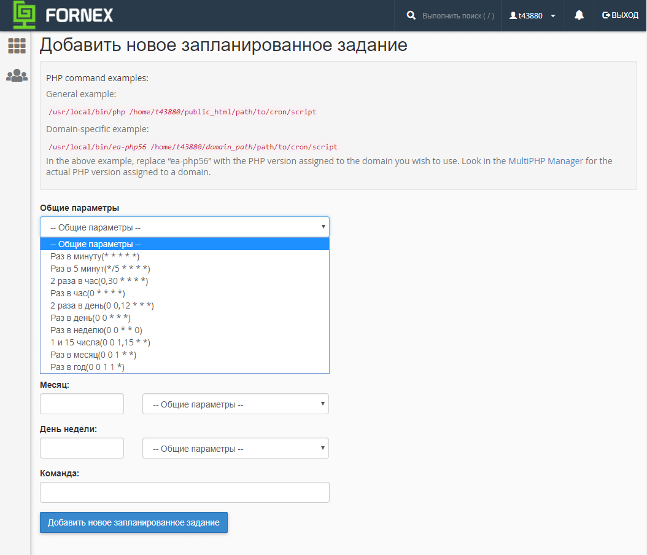Pick 'Раз в неделю' from list
This screenshot has height=555, width=647.
(x=96, y=330)
